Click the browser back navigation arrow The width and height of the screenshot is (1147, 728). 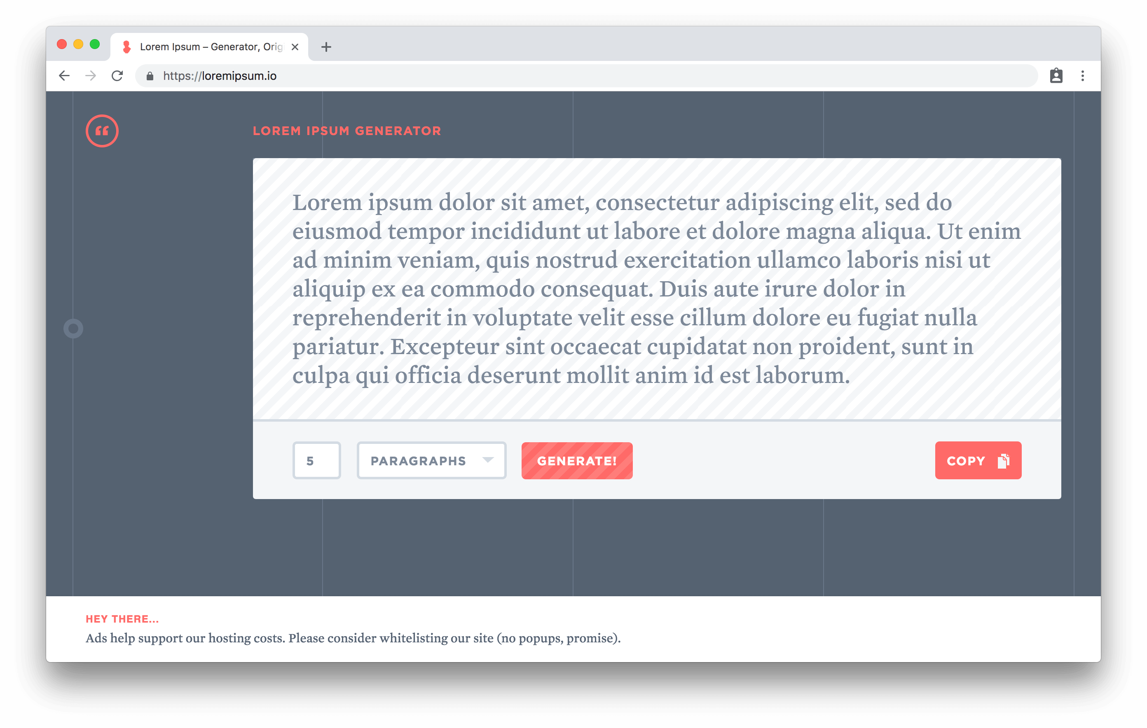coord(65,75)
